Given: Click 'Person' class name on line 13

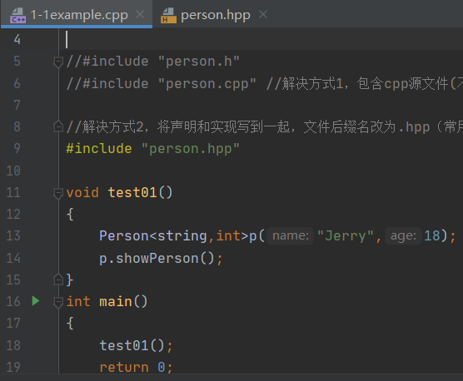Looking at the screenshot, I should coord(124,235).
